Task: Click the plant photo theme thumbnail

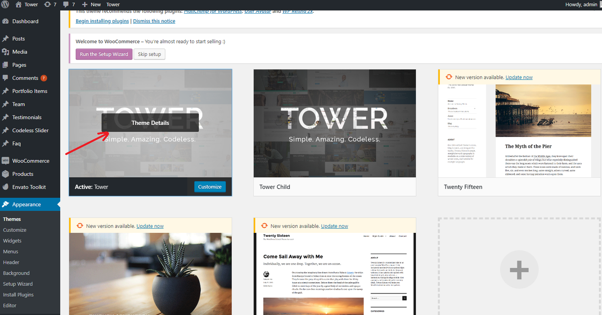Action: [150, 274]
